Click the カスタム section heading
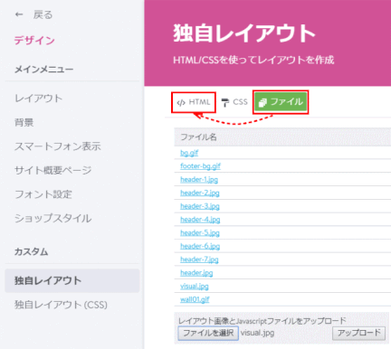Image resolution: width=391 pixels, height=349 pixels. tap(31, 251)
